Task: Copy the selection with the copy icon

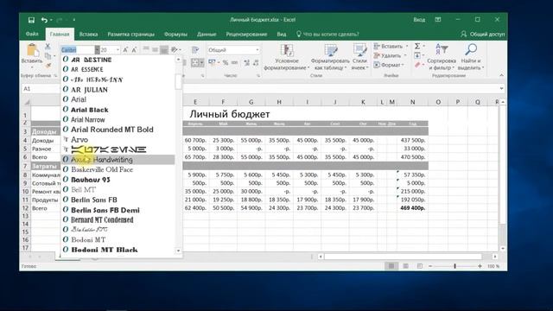Action: [48, 55]
